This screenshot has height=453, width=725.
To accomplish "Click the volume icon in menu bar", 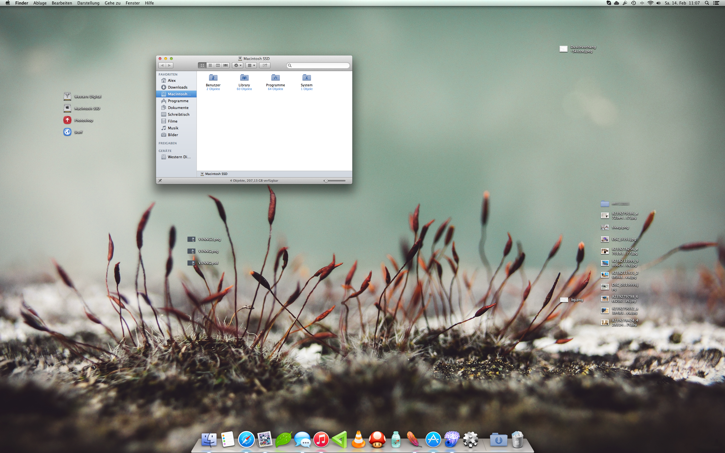I will [658, 3].
